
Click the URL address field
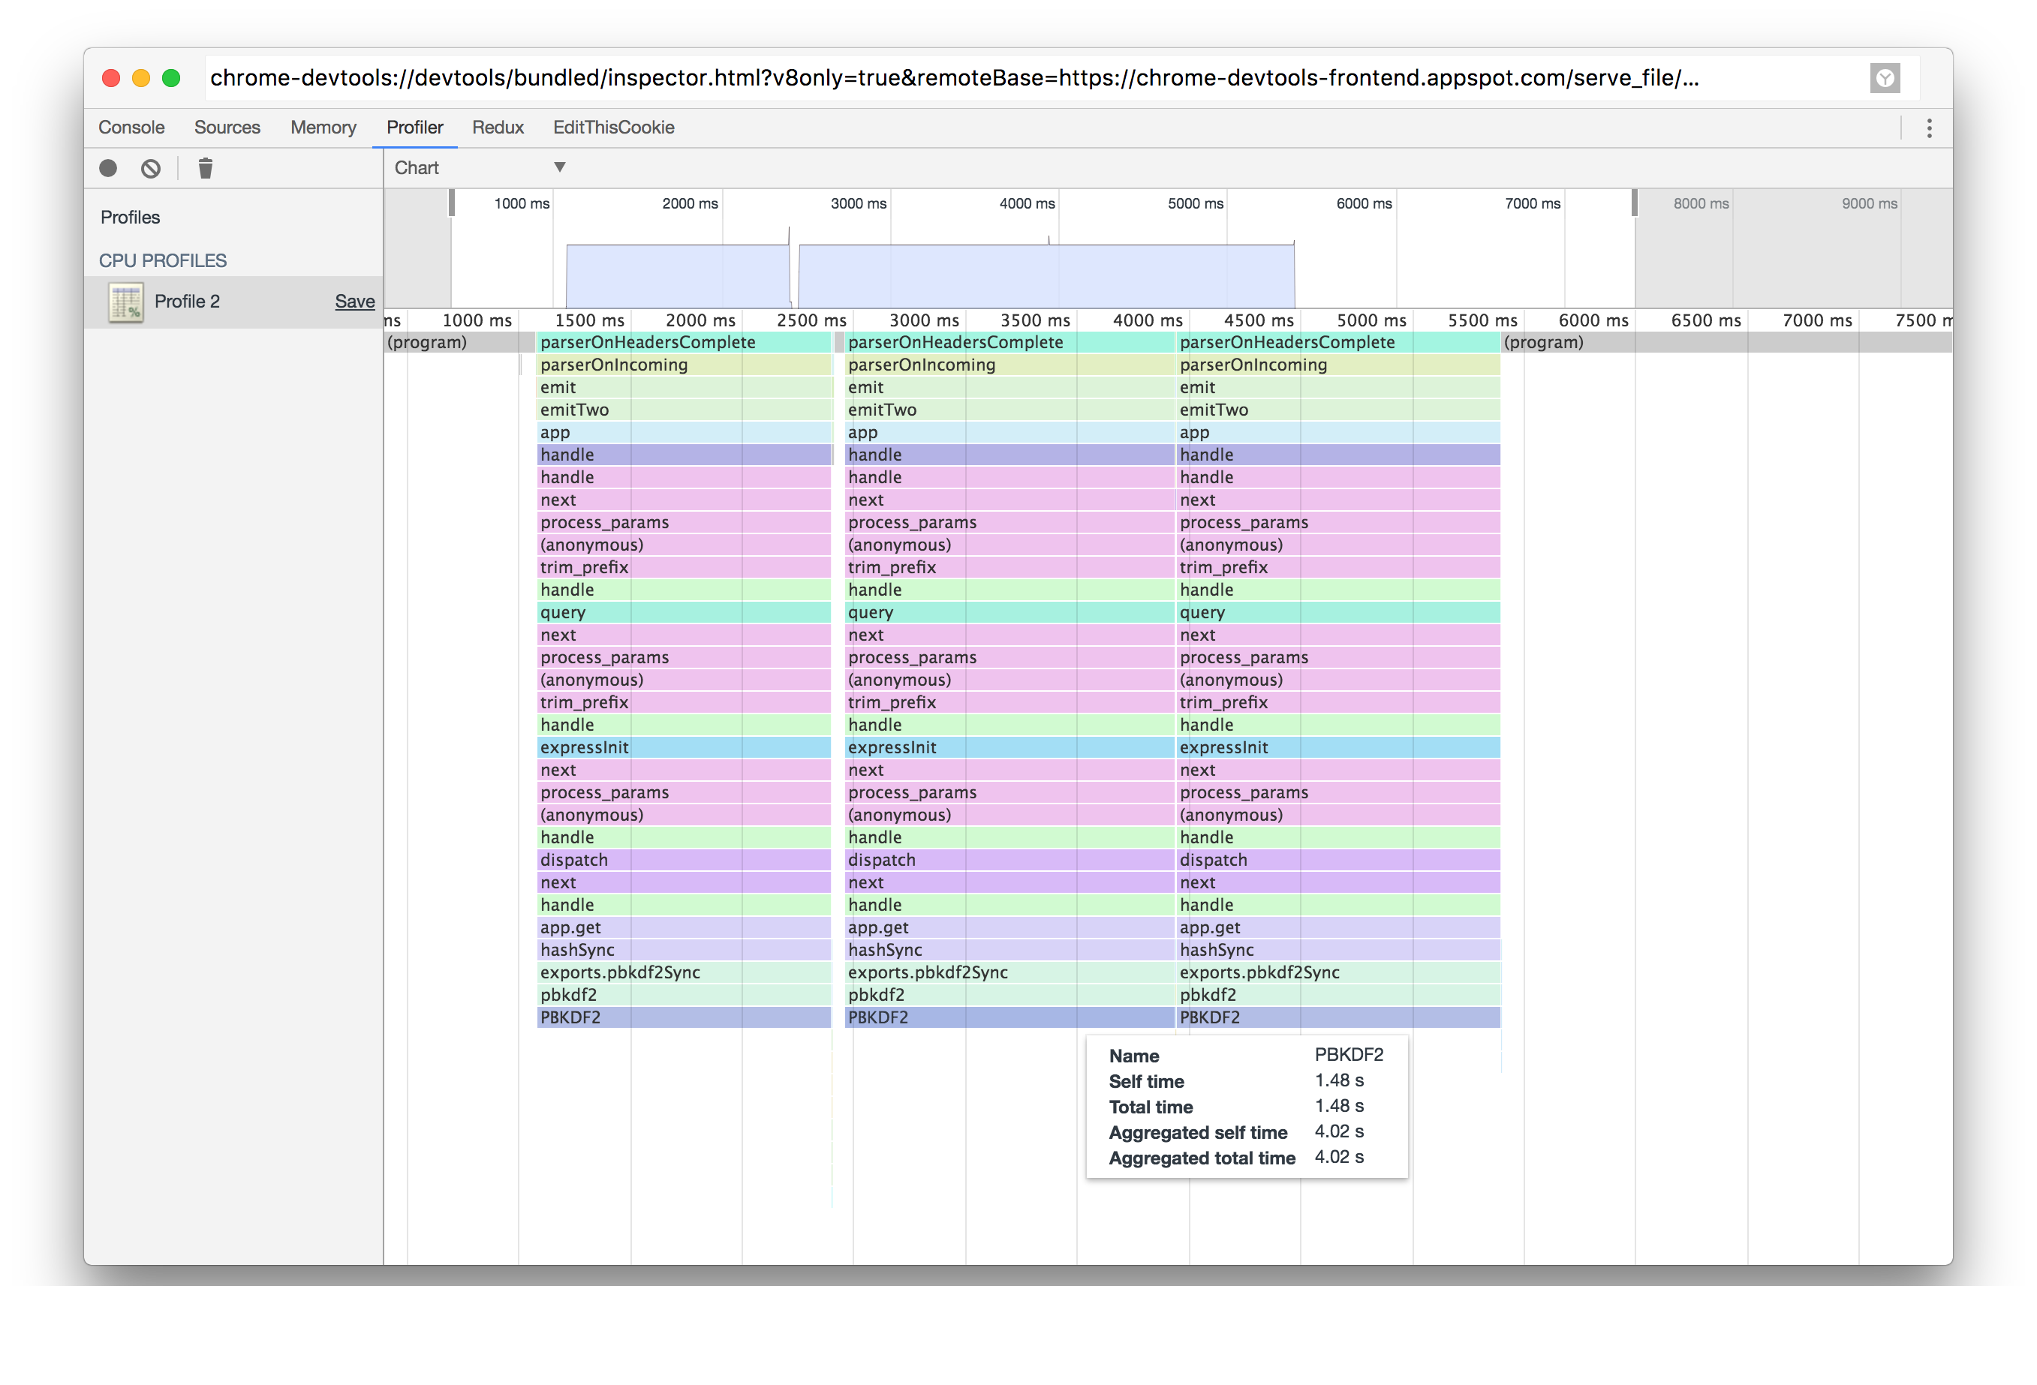pyautogui.click(x=954, y=78)
